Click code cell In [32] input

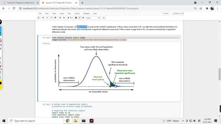coord(116,39)
